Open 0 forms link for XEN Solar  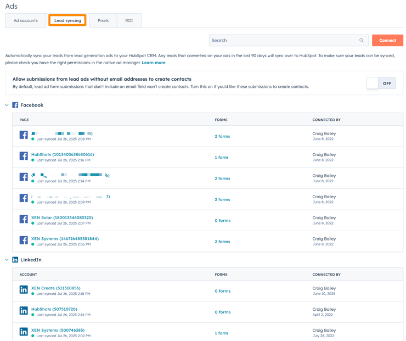223,221
